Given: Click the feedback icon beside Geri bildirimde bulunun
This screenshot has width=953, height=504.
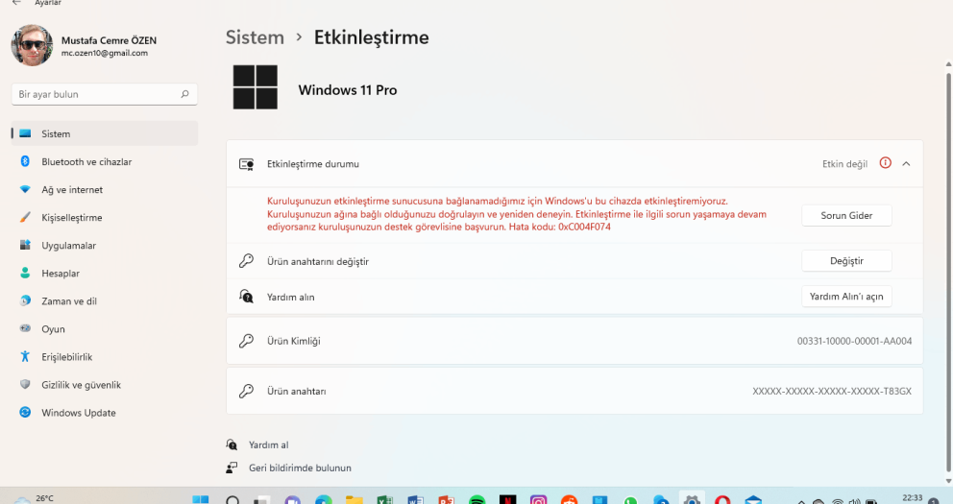Looking at the screenshot, I should tap(232, 468).
